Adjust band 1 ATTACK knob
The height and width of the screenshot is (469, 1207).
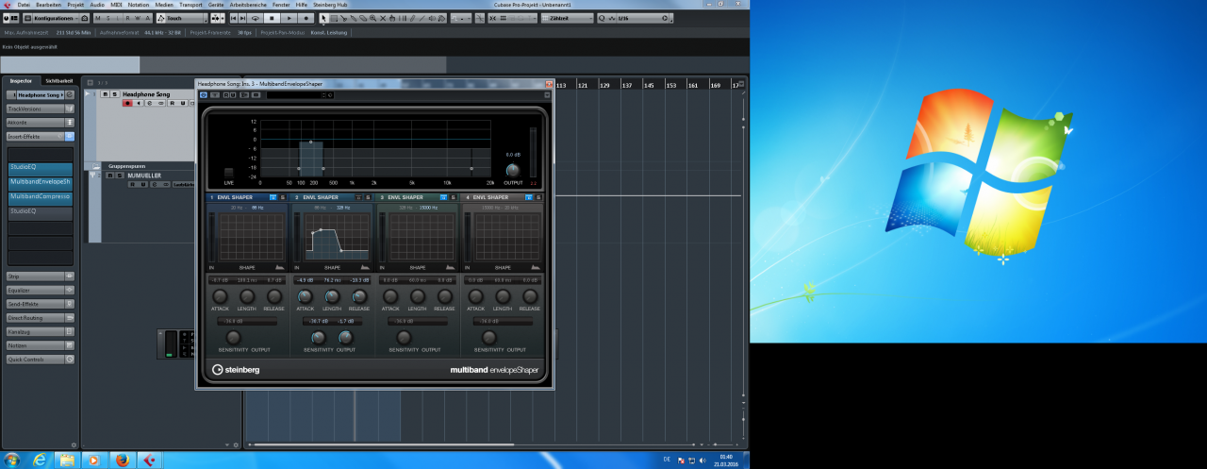220,296
